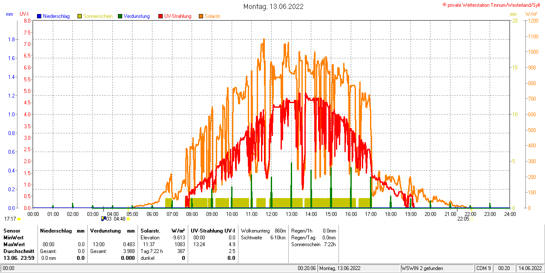Click the Regen/1h 0.0mm entry

[x=313, y=230]
